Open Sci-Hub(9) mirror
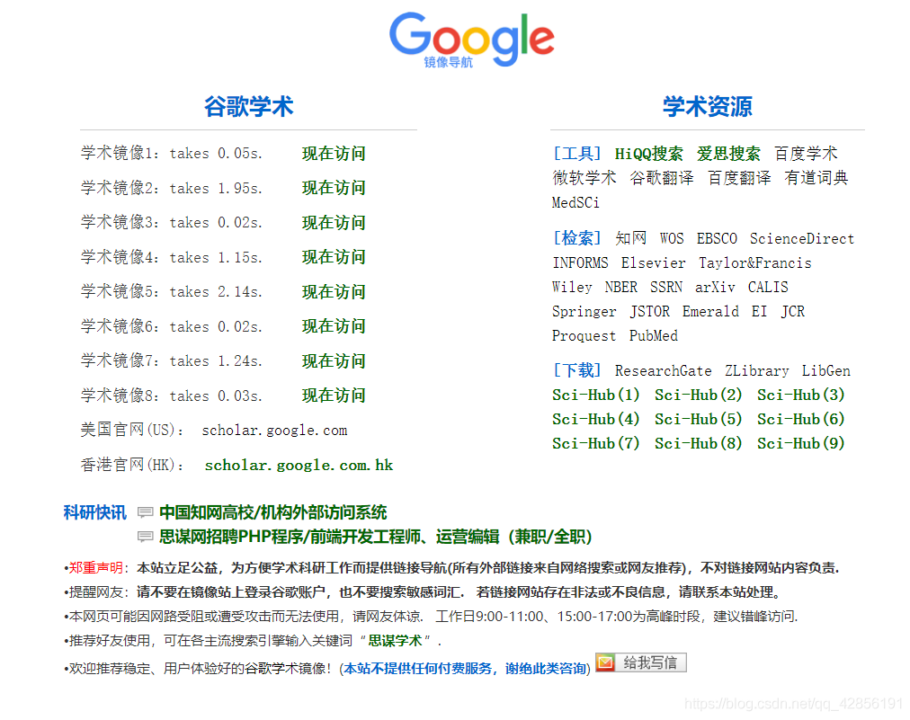 pos(801,444)
